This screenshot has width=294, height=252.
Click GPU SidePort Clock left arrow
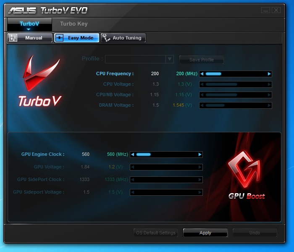tap(133, 180)
